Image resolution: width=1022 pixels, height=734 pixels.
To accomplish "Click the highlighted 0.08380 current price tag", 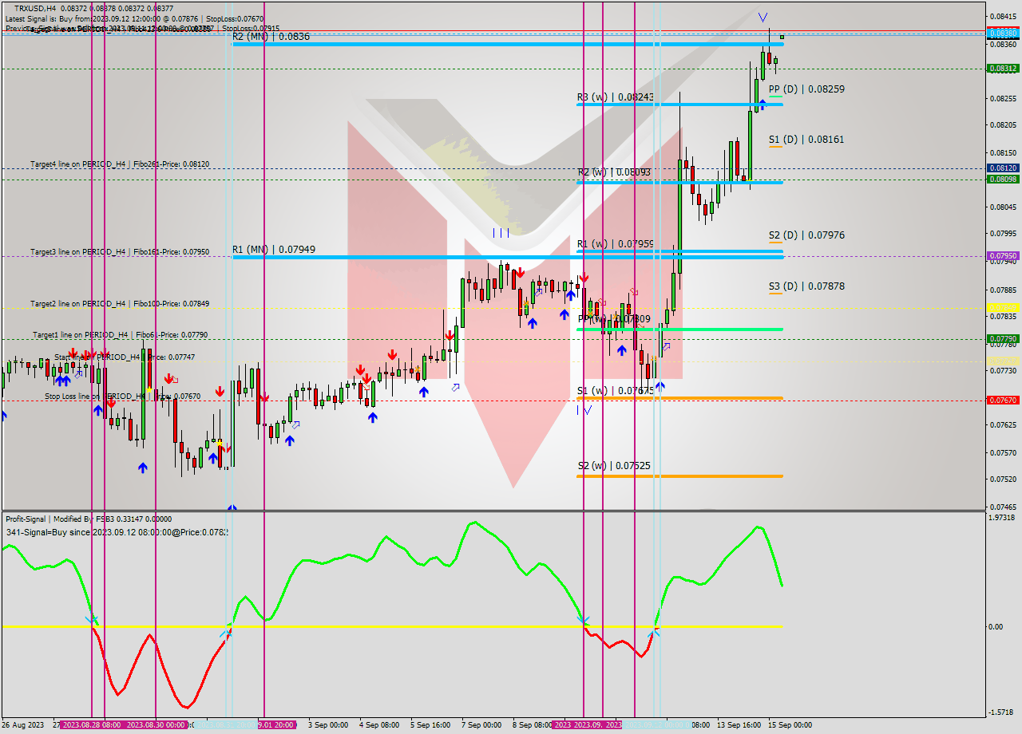I will [1003, 34].
